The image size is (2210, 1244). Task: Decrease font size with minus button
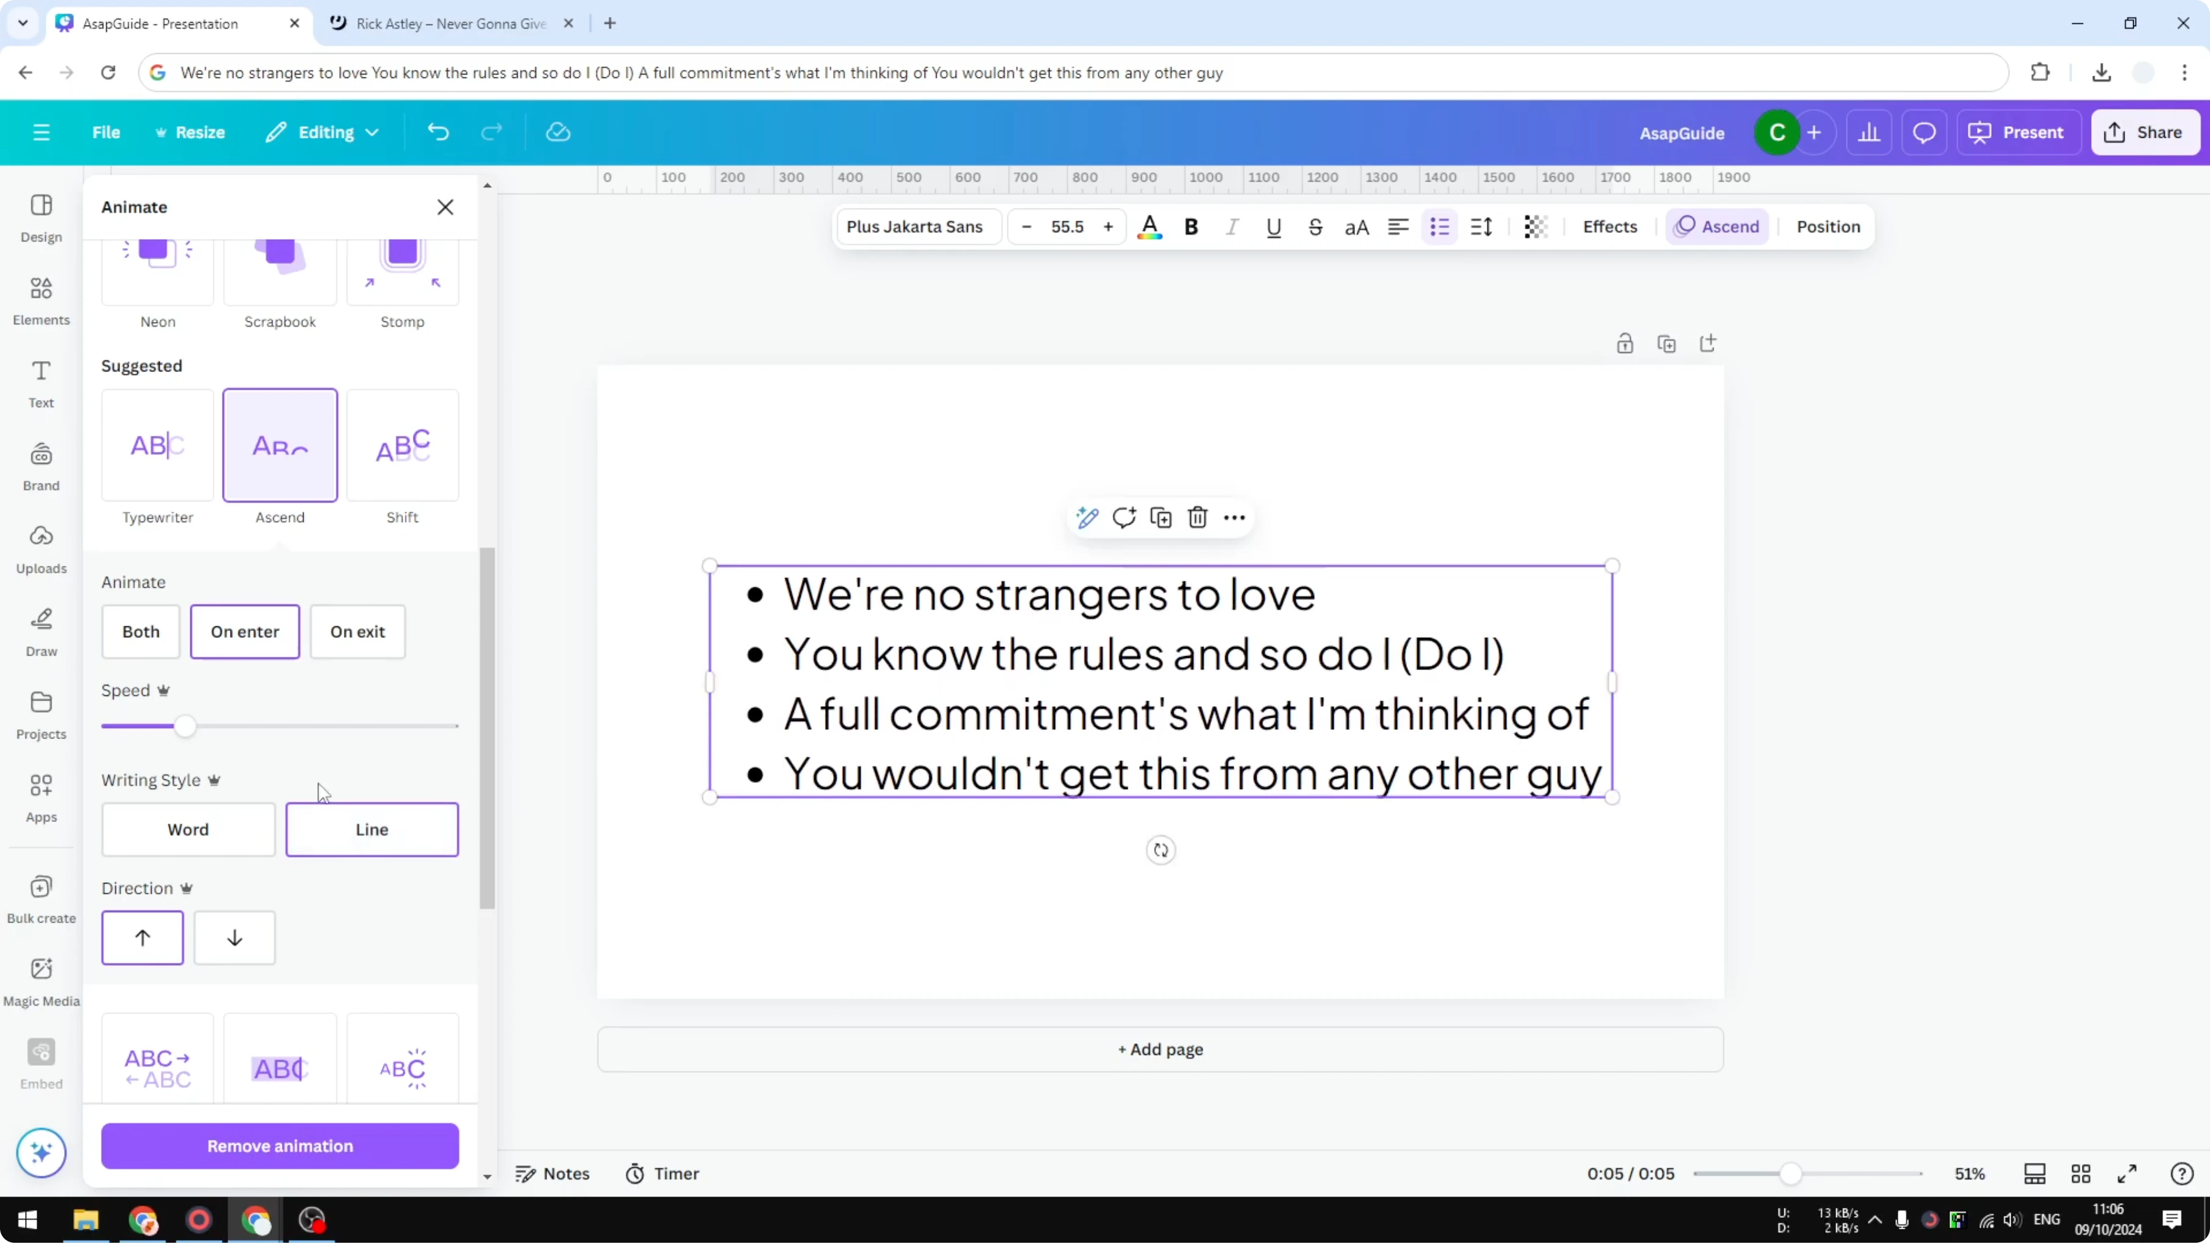click(1026, 227)
